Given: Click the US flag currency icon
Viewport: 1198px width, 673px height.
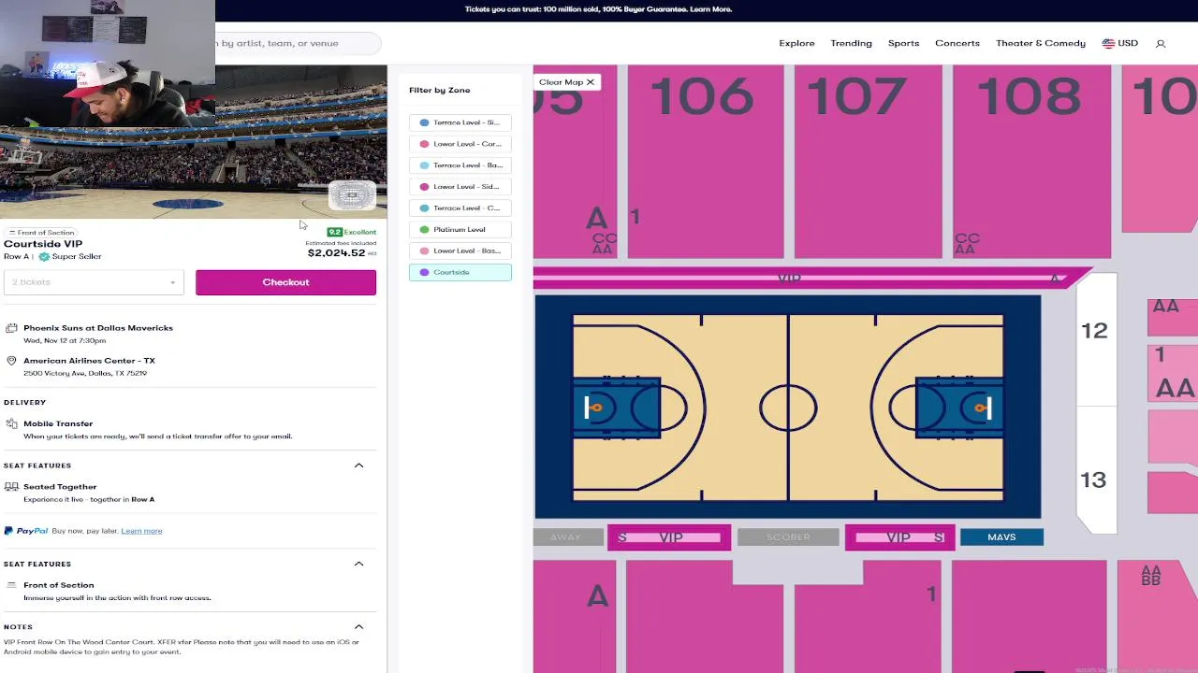Looking at the screenshot, I should click(x=1108, y=43).
